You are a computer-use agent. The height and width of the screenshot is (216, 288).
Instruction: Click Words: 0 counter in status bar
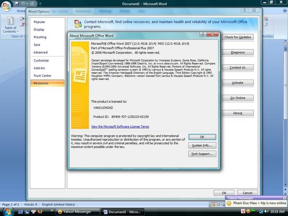(x=31, y=204)
